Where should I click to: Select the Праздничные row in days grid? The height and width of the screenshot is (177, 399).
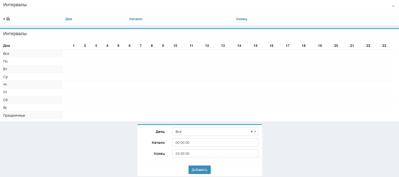pos(14,115)
